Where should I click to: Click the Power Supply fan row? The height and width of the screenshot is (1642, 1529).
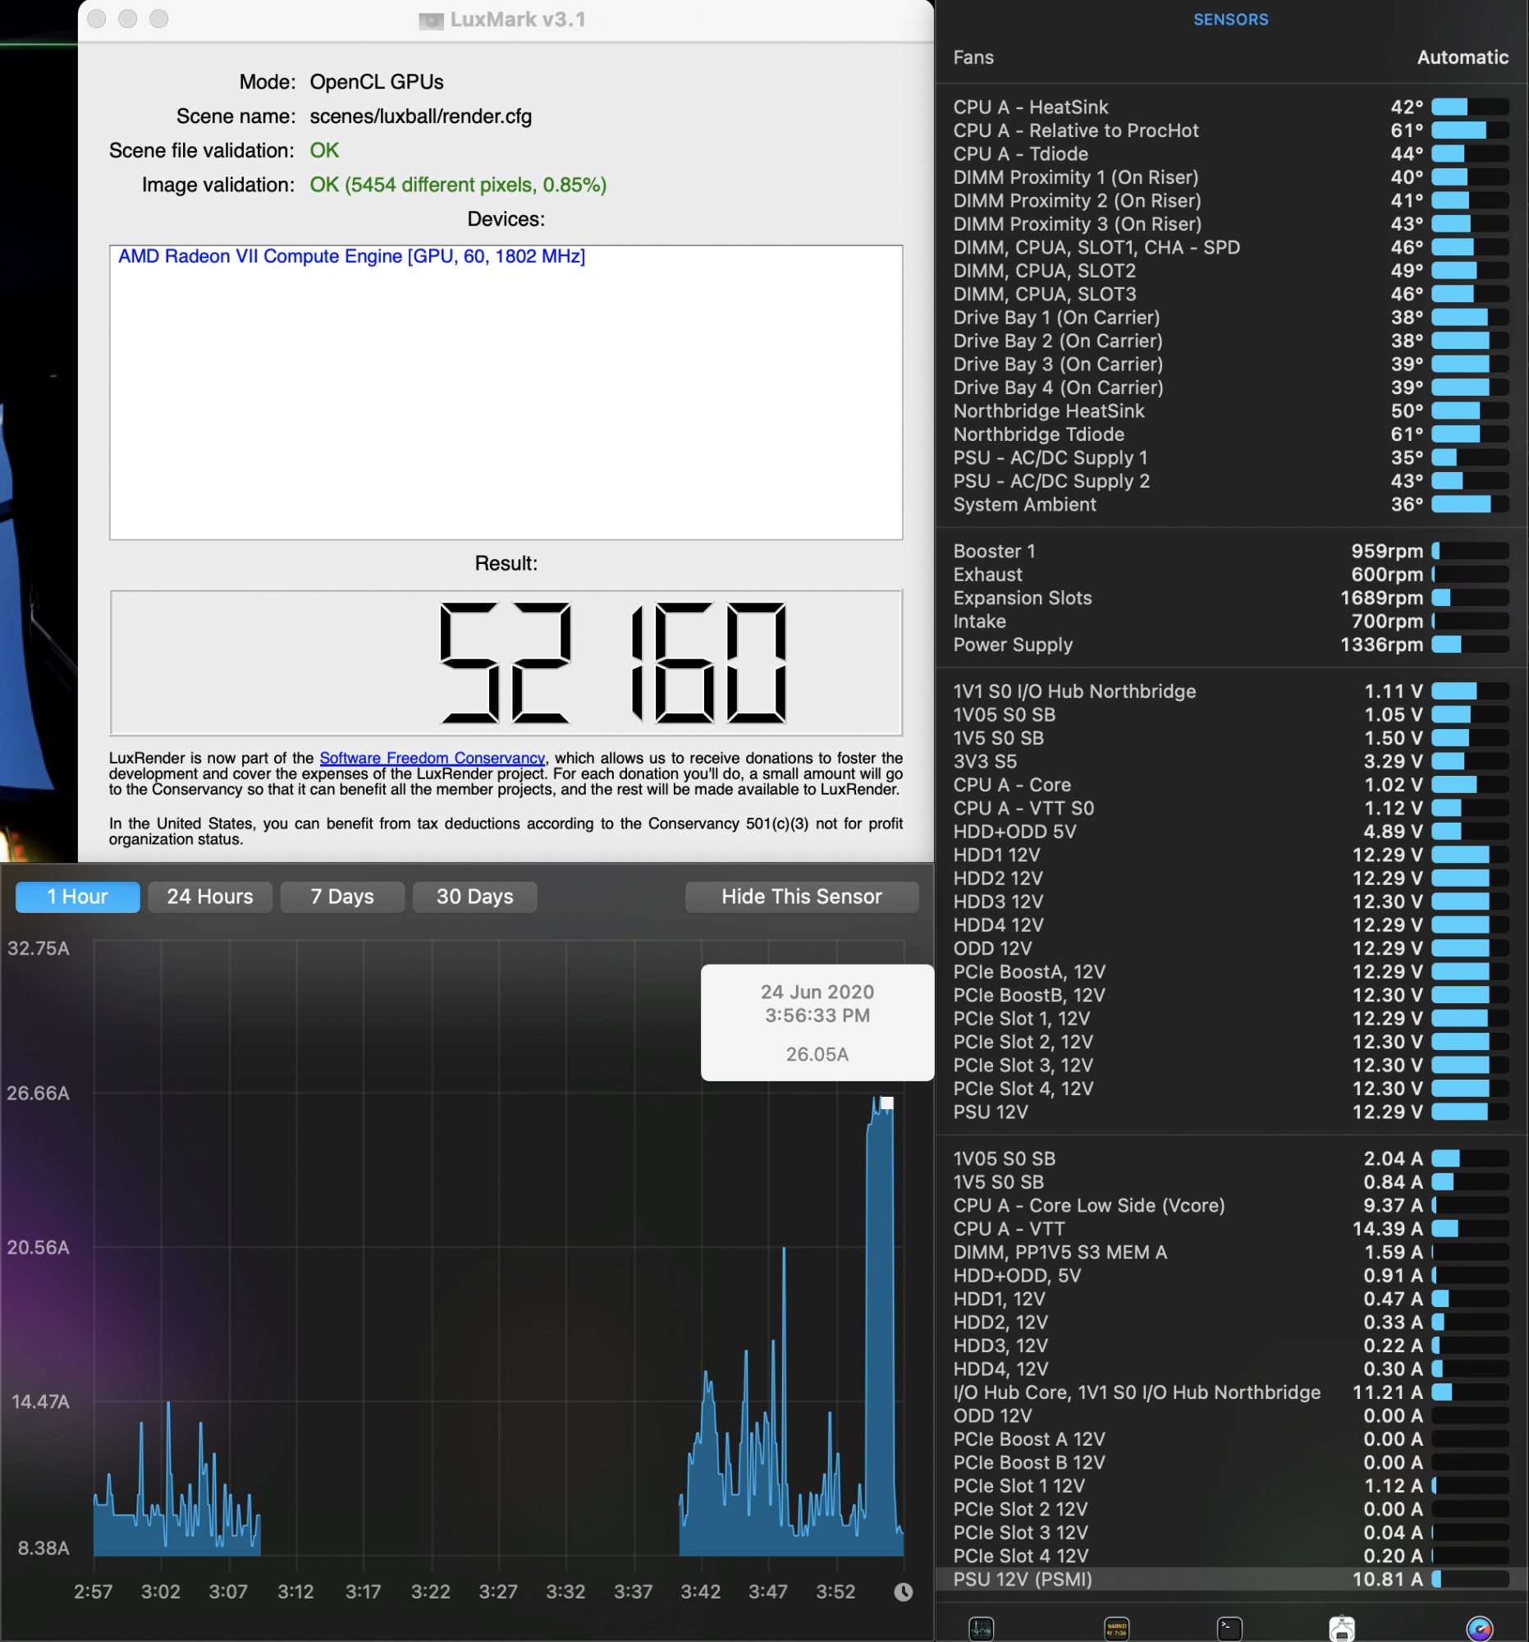pyautogui.click(x=1231, y=644)
